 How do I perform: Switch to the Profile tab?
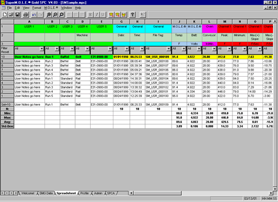point(85,193)
